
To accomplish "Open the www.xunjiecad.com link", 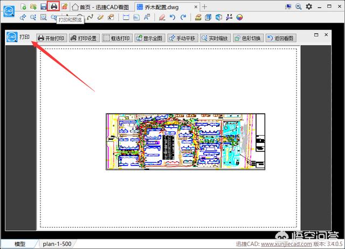I will pyautogui.click(x=286, y=244).
